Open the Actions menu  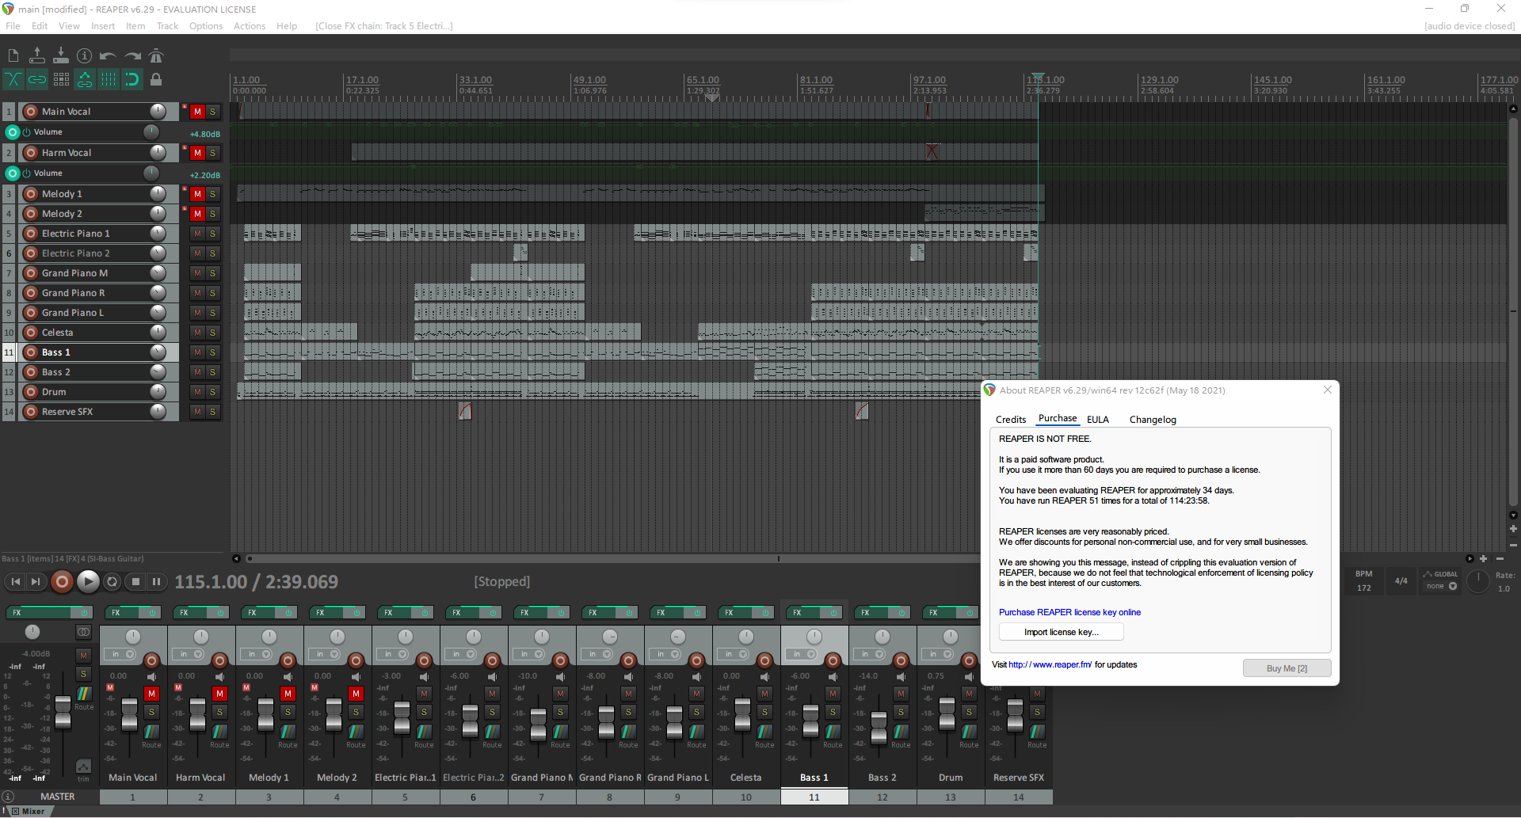250,26
